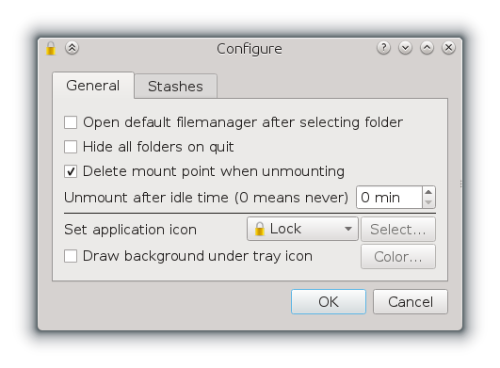This screenshot has height=368, width=500.
Task: Decrease idle time with the down arrow
Action: pyautogui.click(x=428, y=202)
